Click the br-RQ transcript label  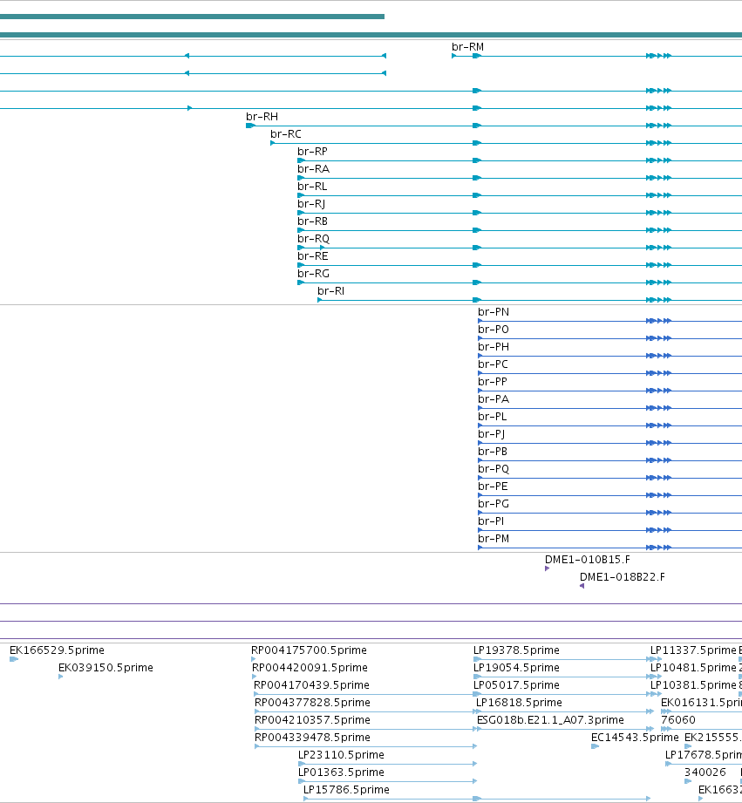pos(313,239)
